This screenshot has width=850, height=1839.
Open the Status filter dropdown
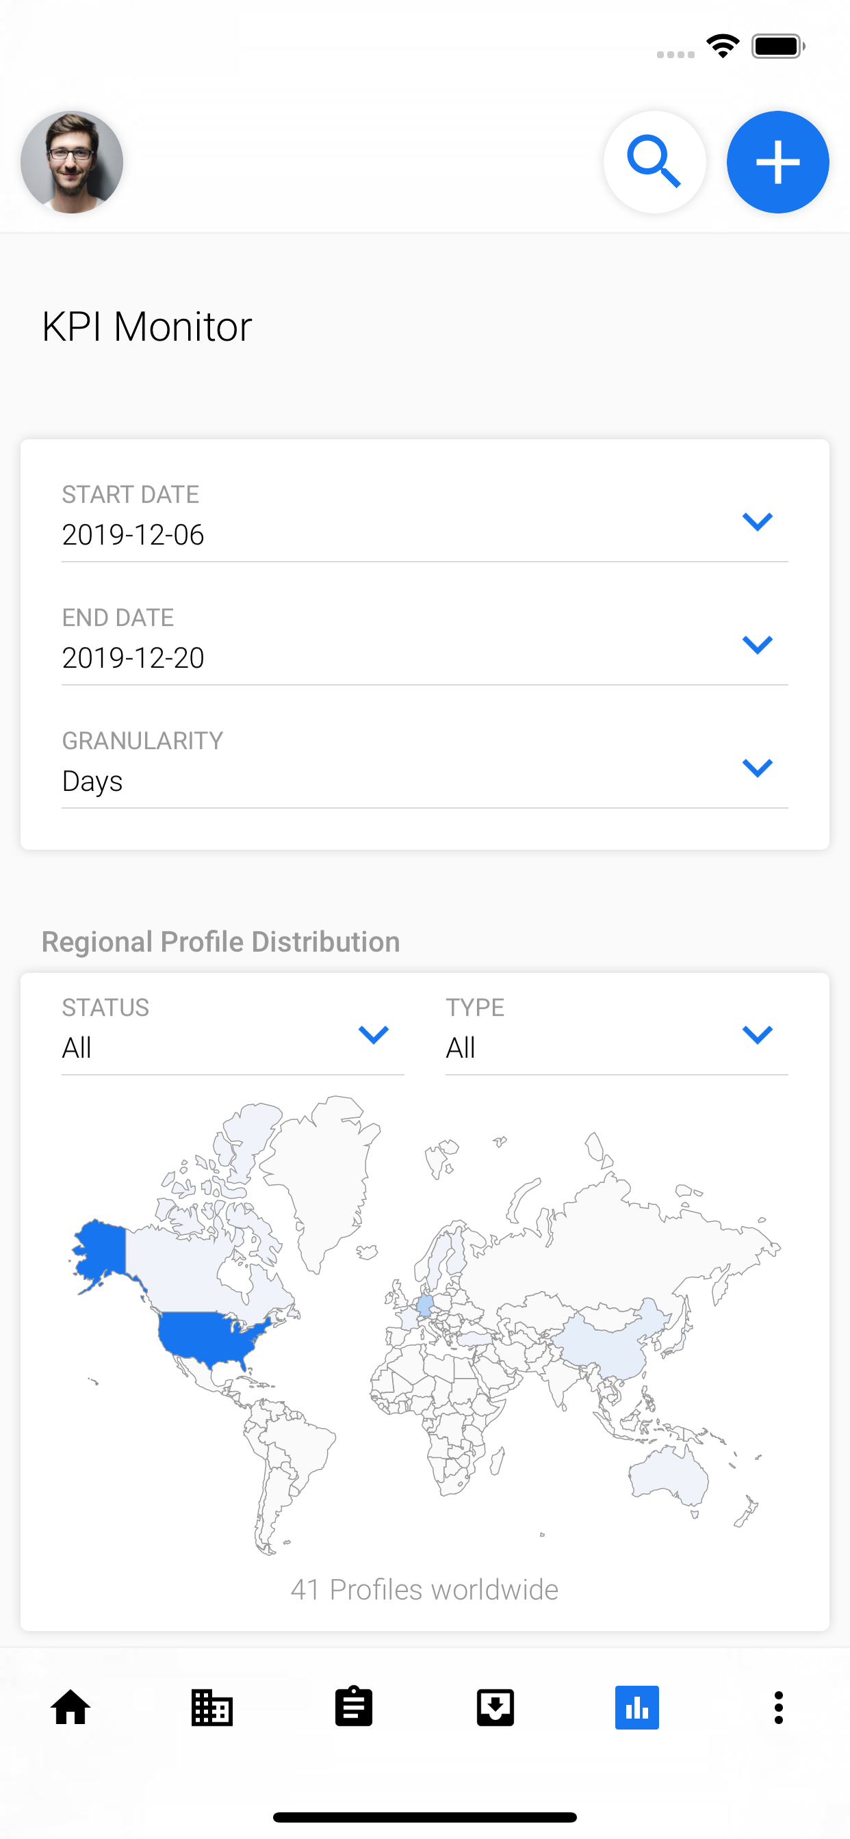tap(233, 1034)
